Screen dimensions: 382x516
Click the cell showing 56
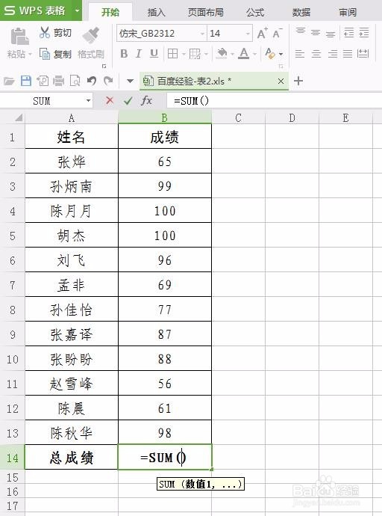165,383
